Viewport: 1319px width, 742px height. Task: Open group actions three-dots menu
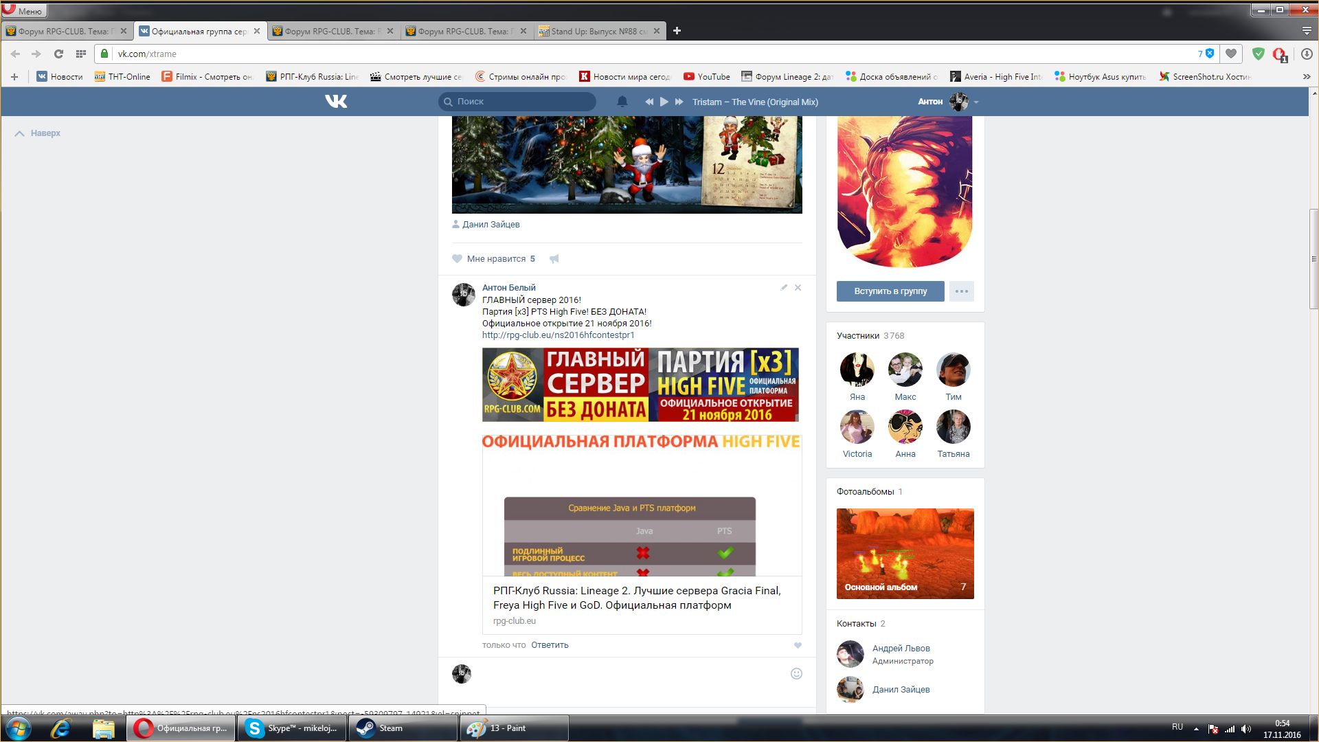click(962, 291)
